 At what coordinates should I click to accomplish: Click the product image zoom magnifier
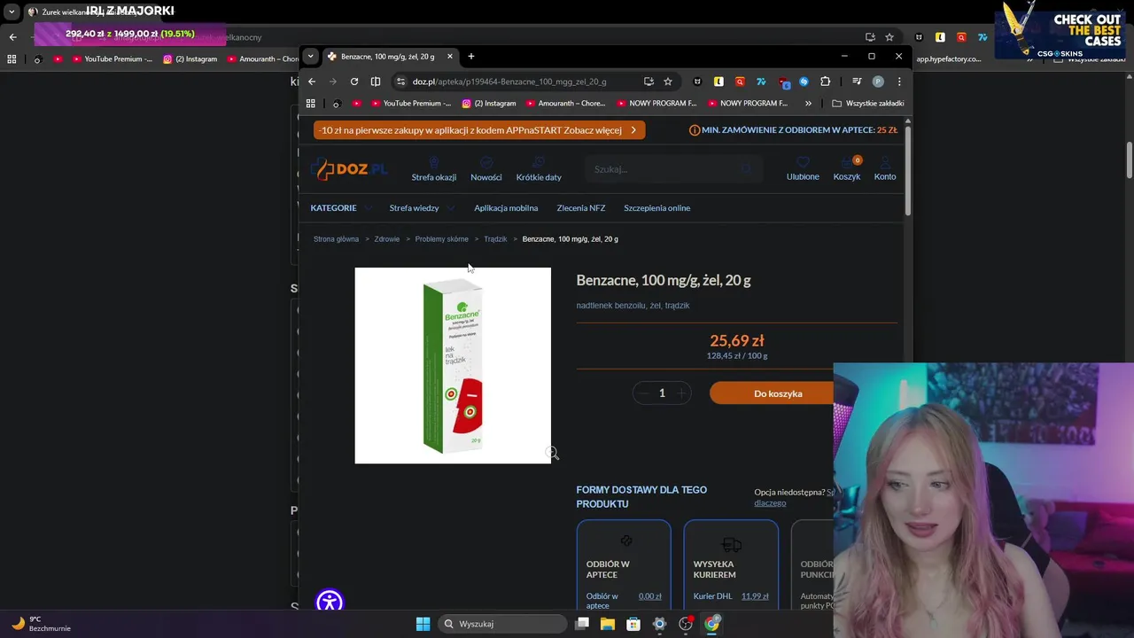tap(552, 454)
